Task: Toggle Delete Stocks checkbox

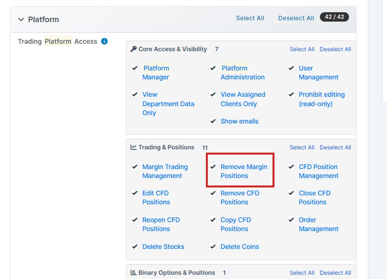Action: click(135, 247)
